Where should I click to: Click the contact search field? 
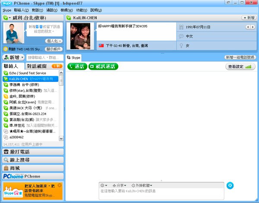tap(45, 58)
